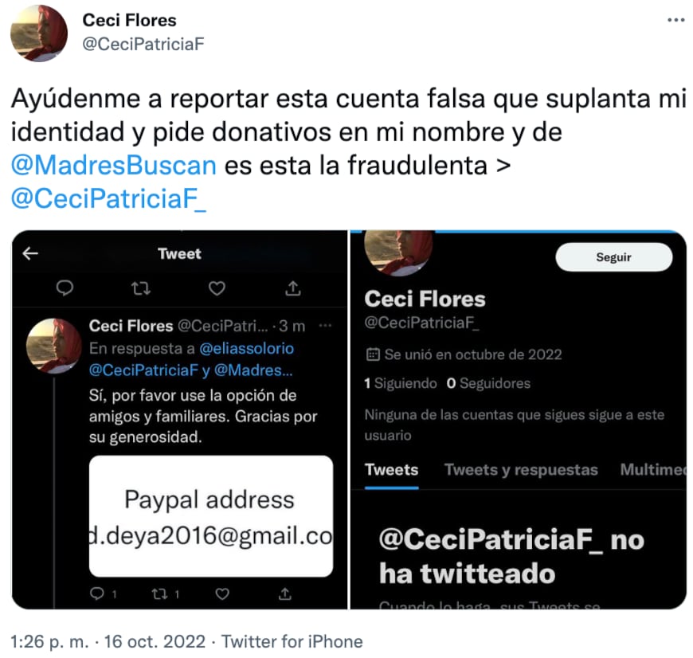Switch to the Tweets y respuestas tab

pyautogui.click(x=521, y=469)
